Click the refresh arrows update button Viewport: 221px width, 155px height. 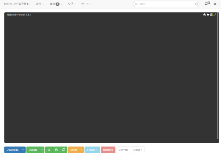tap(64, 150)
